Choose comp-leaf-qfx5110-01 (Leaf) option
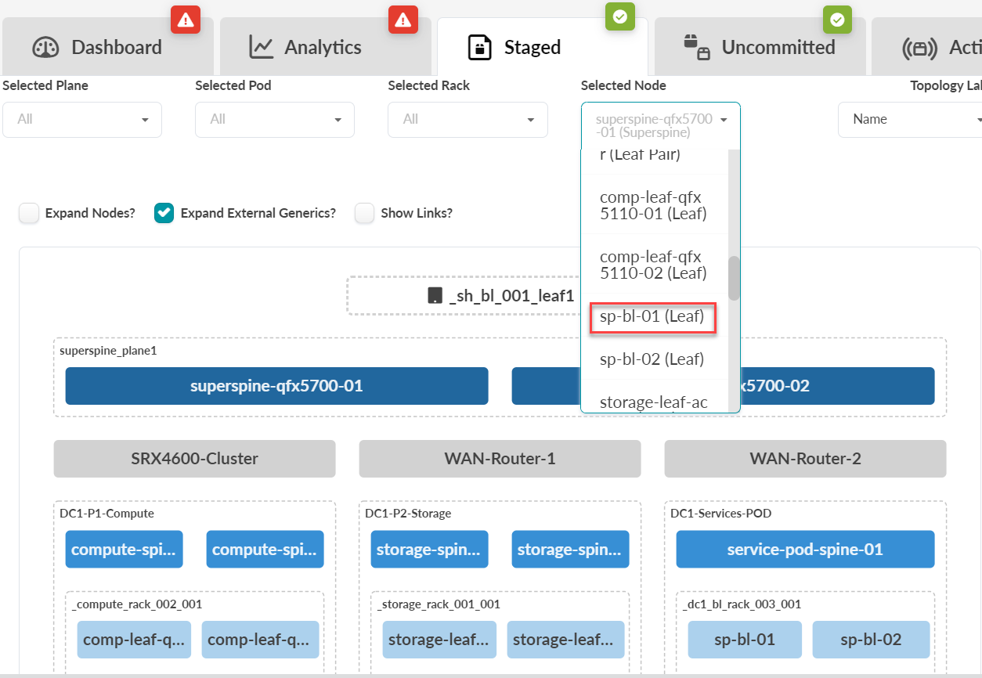Screen dimensions: 982x678 pyautogui.click(x=655, y=204)
